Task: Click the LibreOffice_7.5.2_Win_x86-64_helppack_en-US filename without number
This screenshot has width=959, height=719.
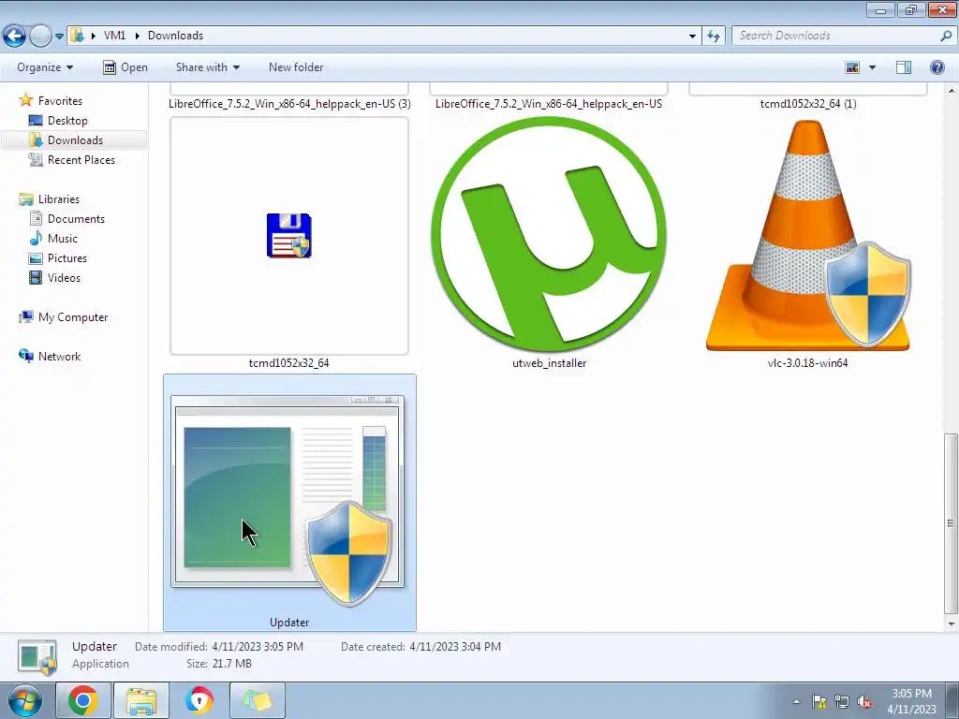Action: (549, 104)
